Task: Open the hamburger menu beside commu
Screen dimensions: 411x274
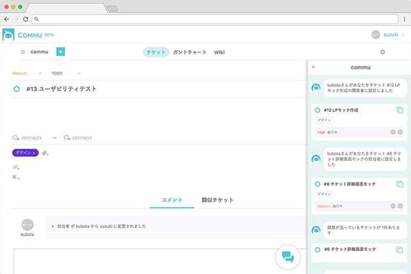Action: 23,52
